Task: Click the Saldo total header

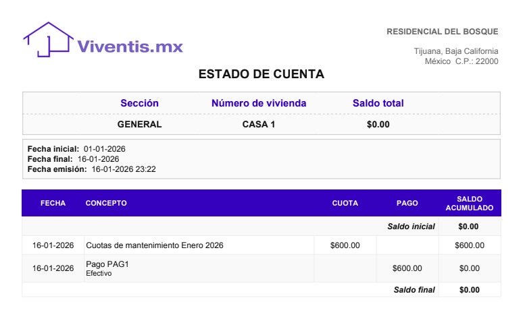Action: (x=378, y=103)
